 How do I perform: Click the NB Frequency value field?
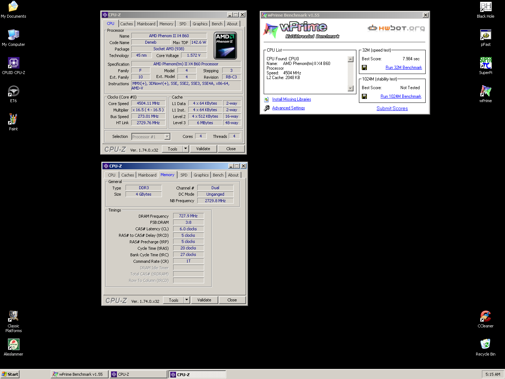click(215, 201)
